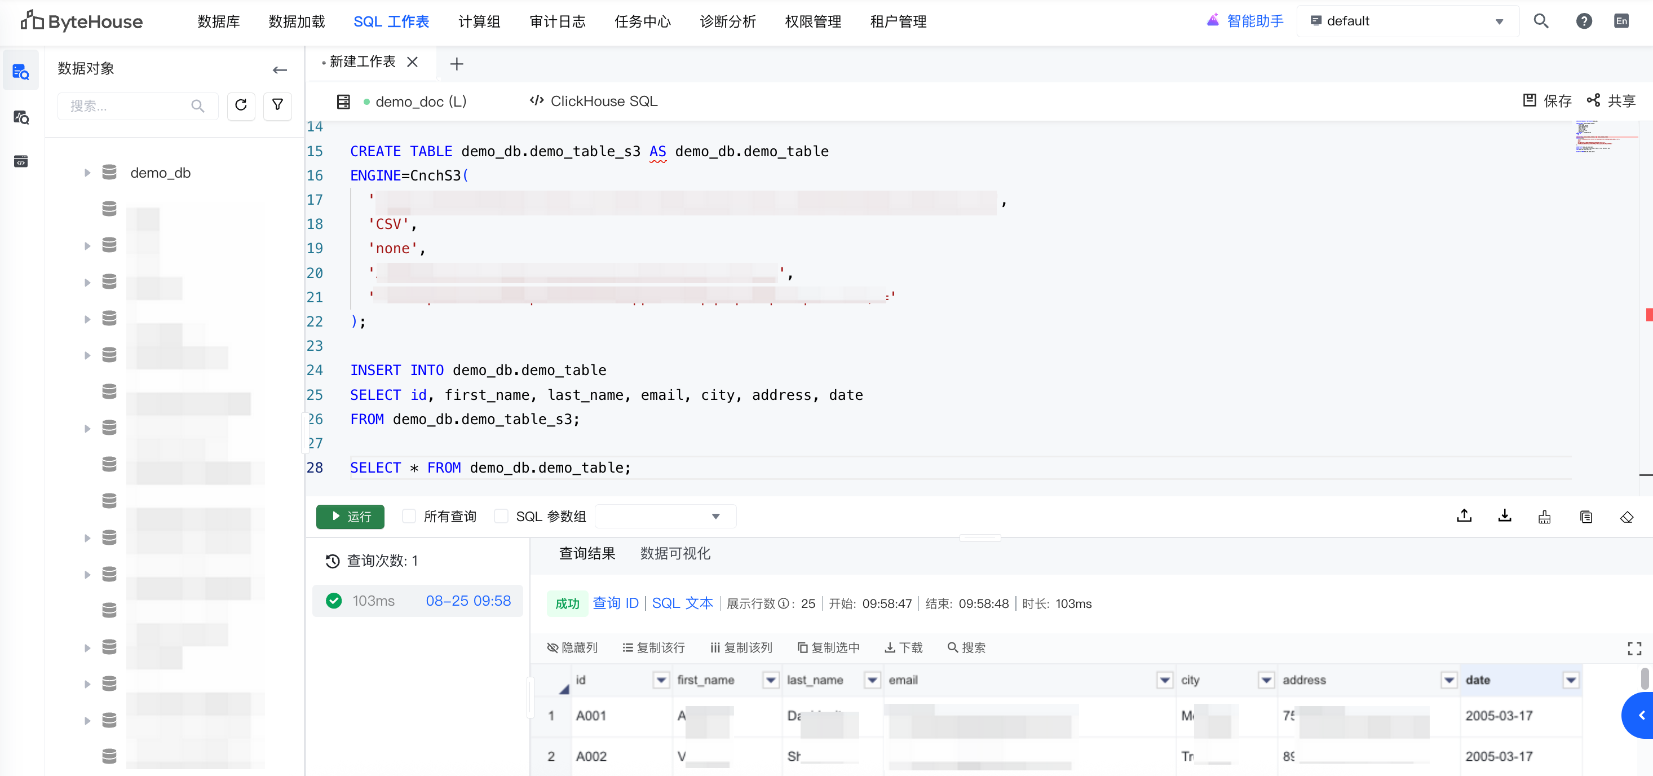
Task: Open the filter icon in data objects panel
Action: pyautogui.click(x=277, y=105)
